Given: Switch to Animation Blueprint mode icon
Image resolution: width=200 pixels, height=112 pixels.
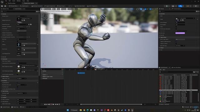Looking at the screenshot, I should pyautogui.click(x=187, y=6).
